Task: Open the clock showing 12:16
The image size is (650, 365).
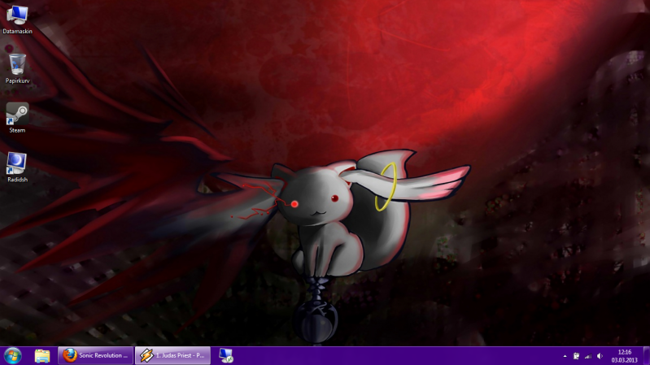Action: [624, 356]
